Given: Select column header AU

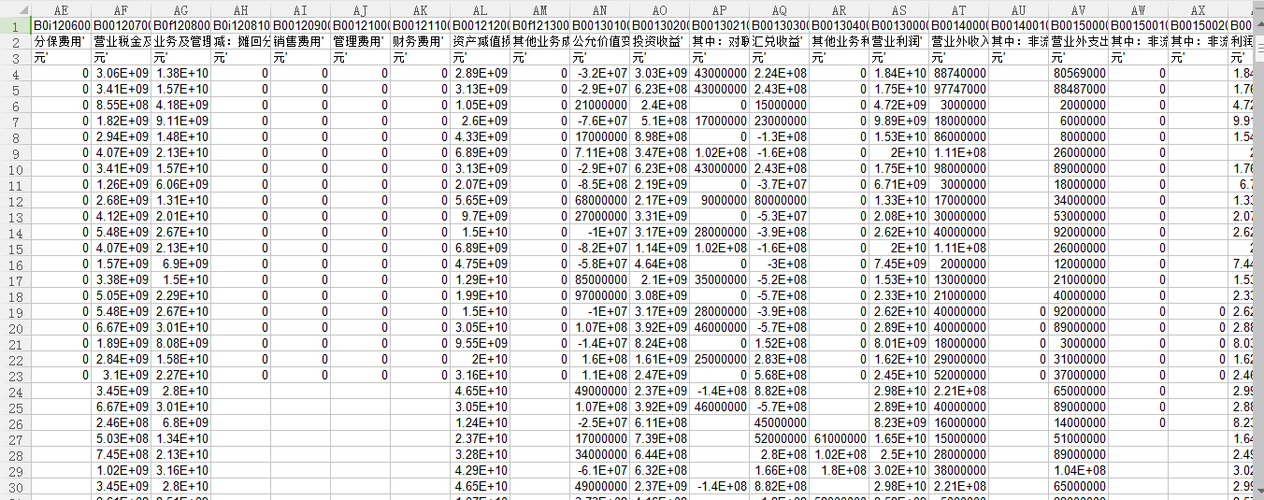Looking at the screenshot, I should point(1019,9).
